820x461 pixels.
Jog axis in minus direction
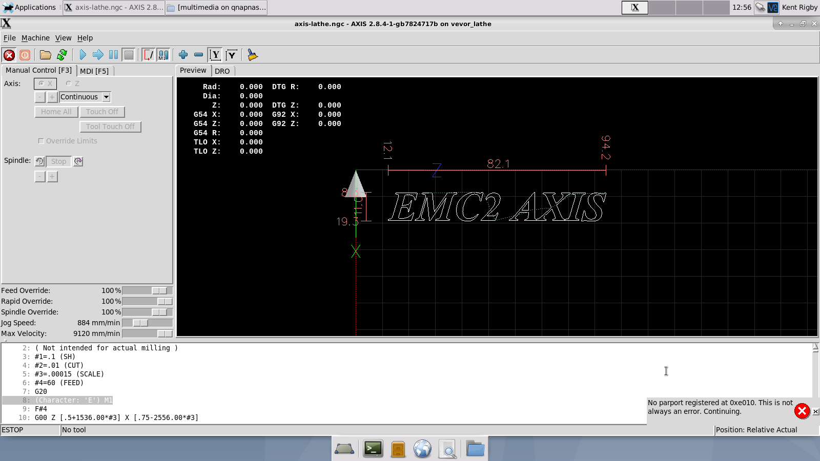[x=40, y=97]
